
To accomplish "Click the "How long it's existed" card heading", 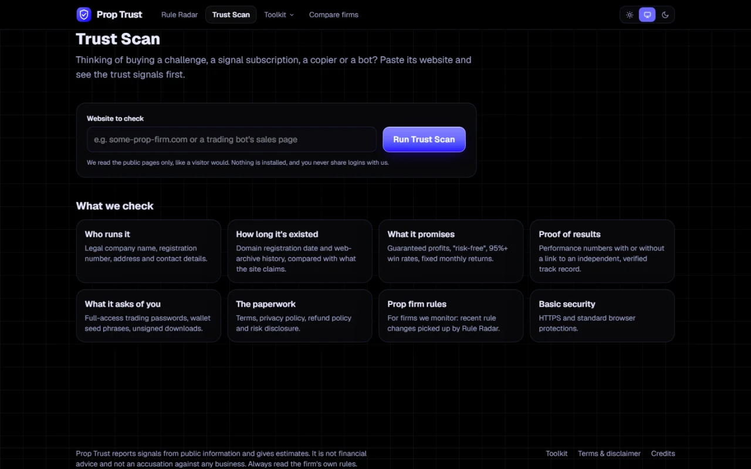I will coord(277,234).
